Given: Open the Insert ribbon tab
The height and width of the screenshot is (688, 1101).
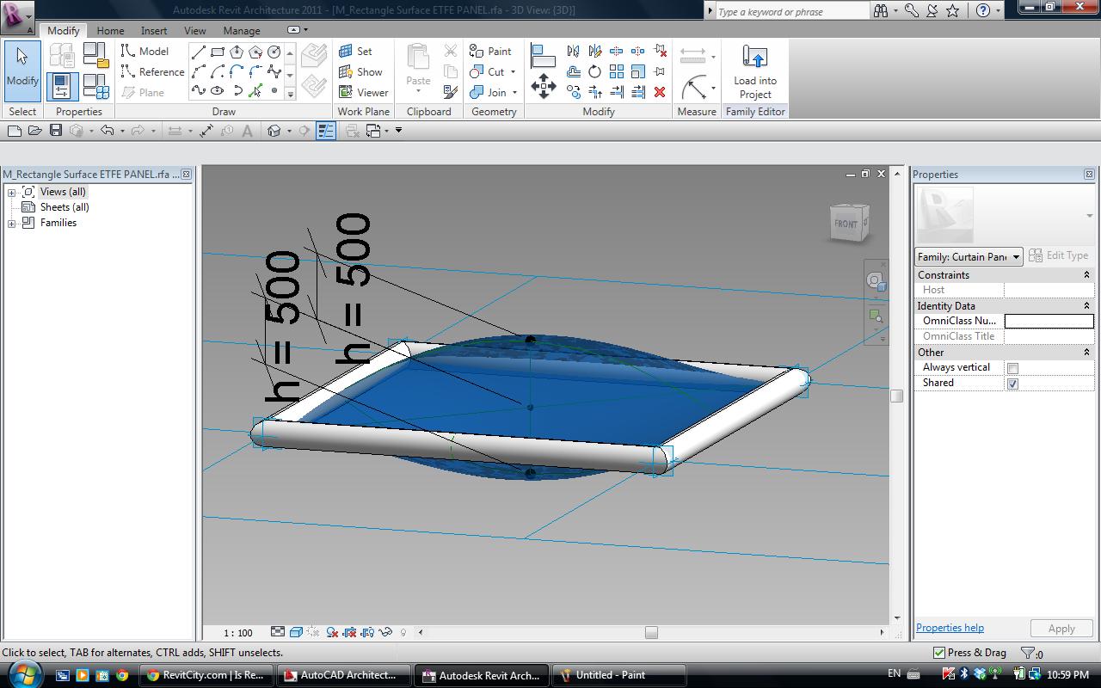Looking at the screenshot, I should 154,31.
